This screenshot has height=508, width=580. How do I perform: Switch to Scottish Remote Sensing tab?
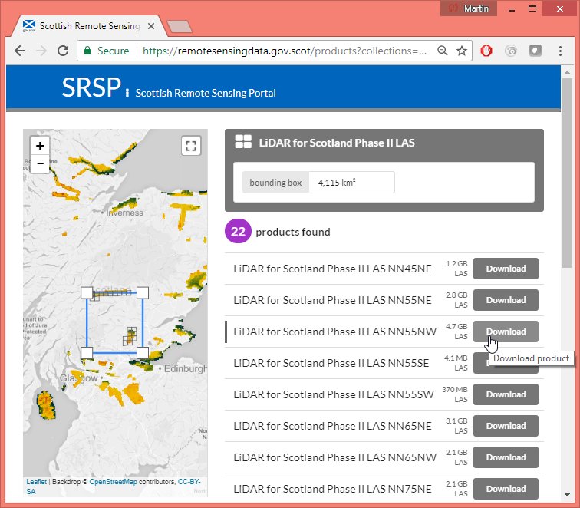point(84,26)
